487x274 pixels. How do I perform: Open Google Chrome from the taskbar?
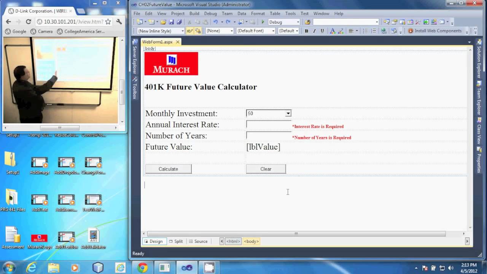click(143, 268)
